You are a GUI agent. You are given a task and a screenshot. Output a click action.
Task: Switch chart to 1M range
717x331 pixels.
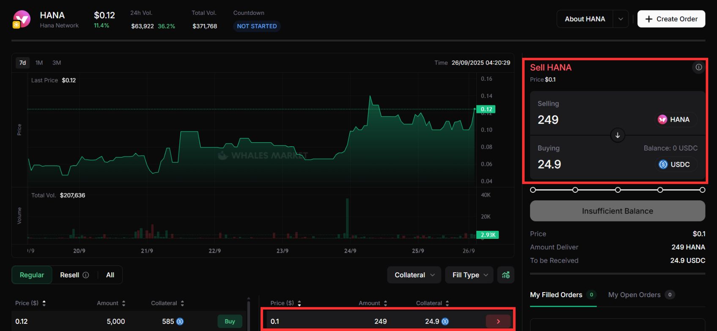(39, 63)
